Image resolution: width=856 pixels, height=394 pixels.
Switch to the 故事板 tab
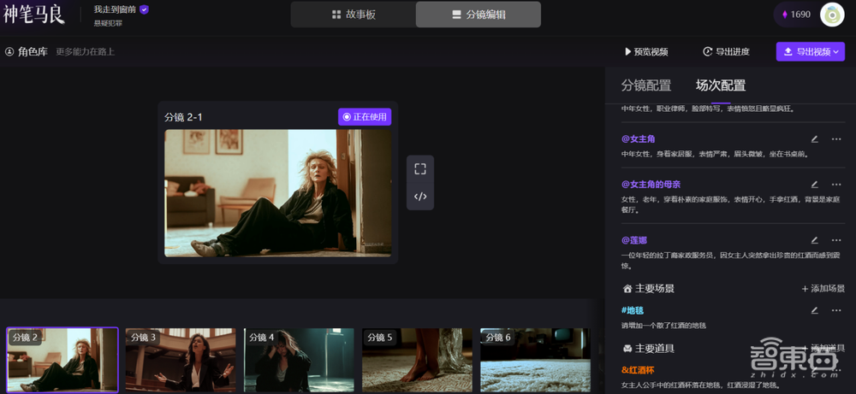354,15
